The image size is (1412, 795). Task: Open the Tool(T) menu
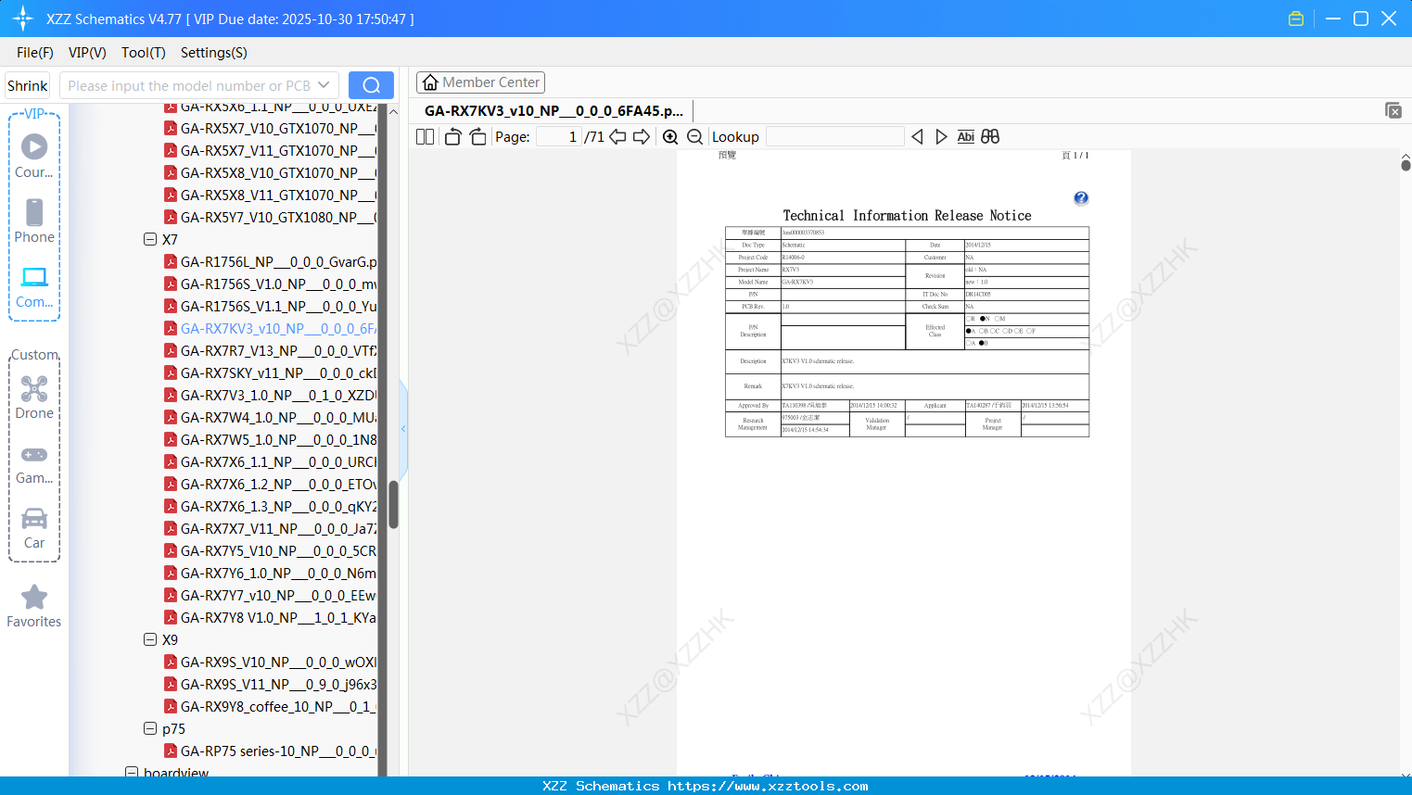click(x=144, y=53)
